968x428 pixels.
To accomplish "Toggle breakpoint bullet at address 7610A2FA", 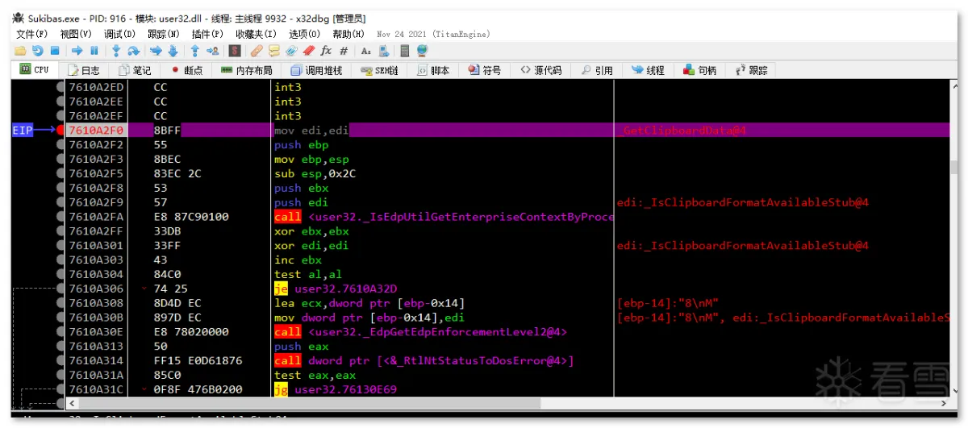I will [x=61, y=218].
